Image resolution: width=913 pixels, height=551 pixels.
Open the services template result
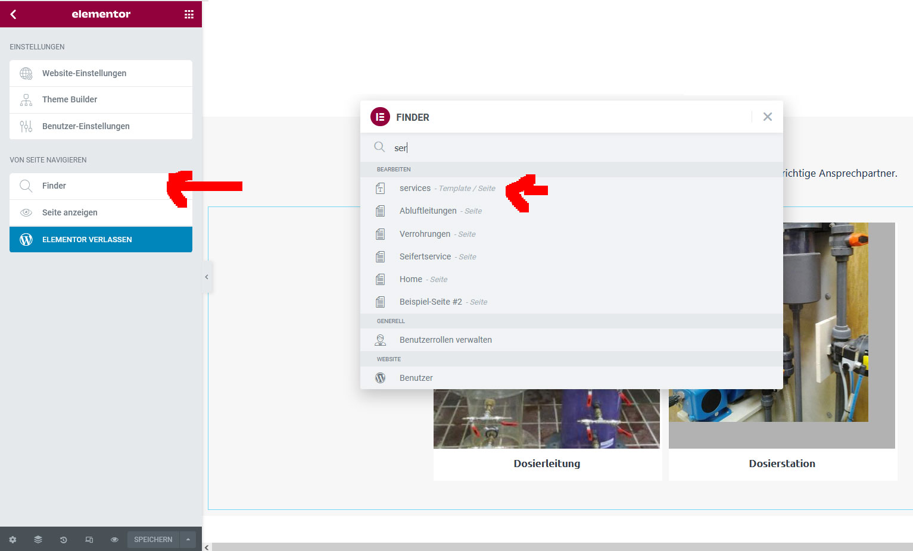click(572, 189)
